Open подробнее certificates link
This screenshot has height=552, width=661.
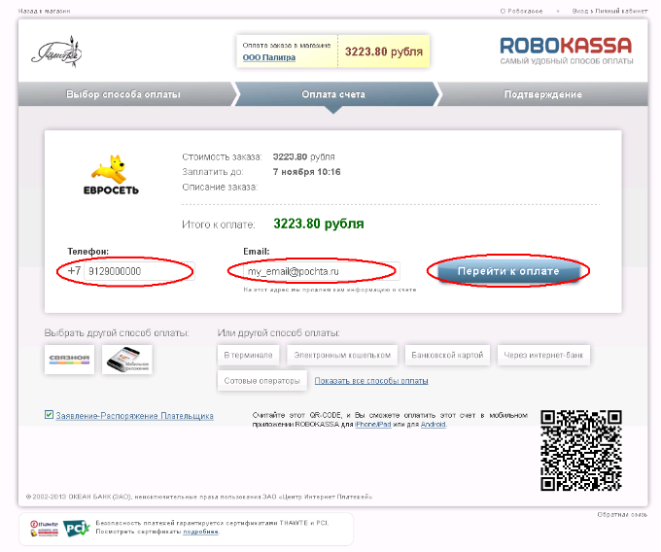(x=200, y=532)
